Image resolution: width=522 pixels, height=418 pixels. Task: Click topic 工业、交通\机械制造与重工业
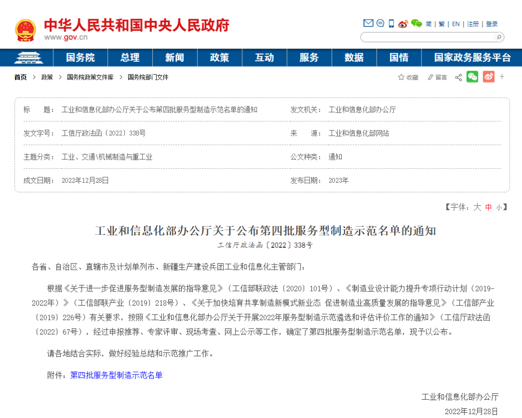[x=107, y=157]
